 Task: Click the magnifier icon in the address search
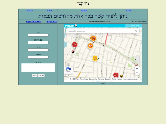pyautogui.click(x=136, y=31)
